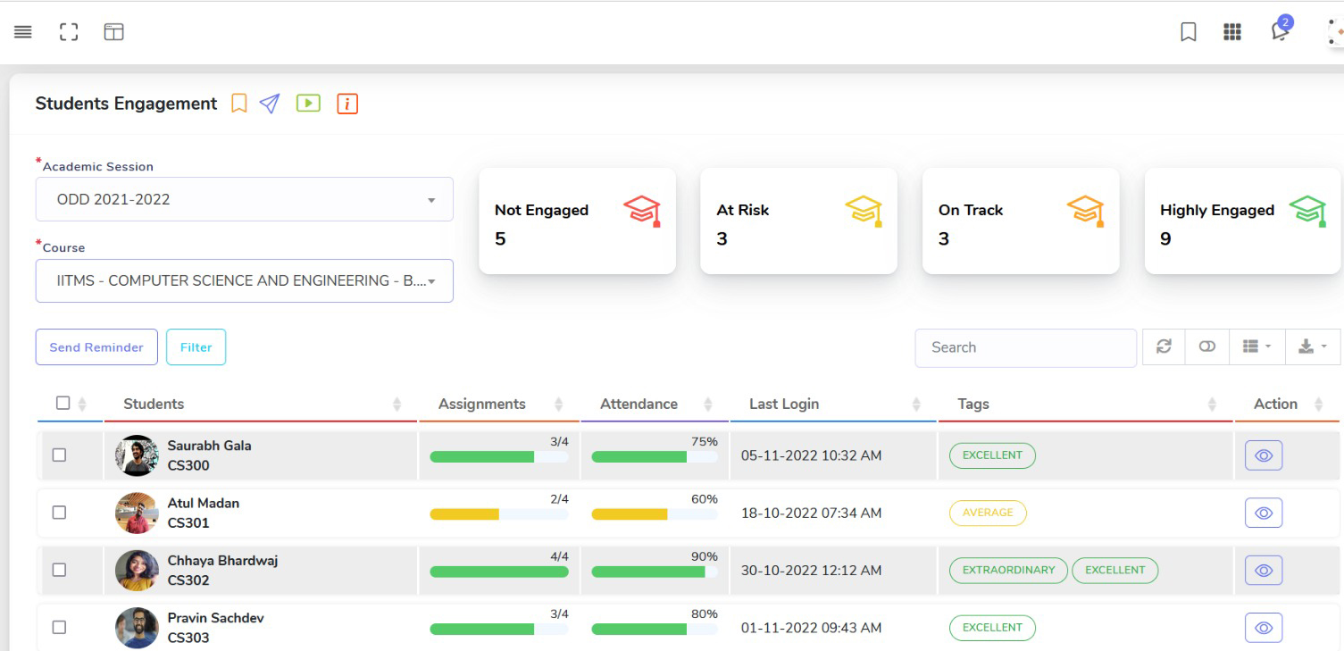Click the Send Reminder button
Viewport: 1344px width, 651px height.
96,347
